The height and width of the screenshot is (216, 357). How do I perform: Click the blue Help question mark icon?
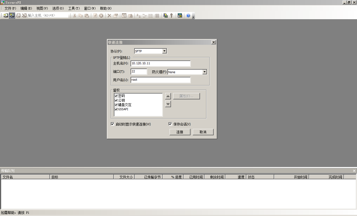pyautogui.click(x=188, y=16)
